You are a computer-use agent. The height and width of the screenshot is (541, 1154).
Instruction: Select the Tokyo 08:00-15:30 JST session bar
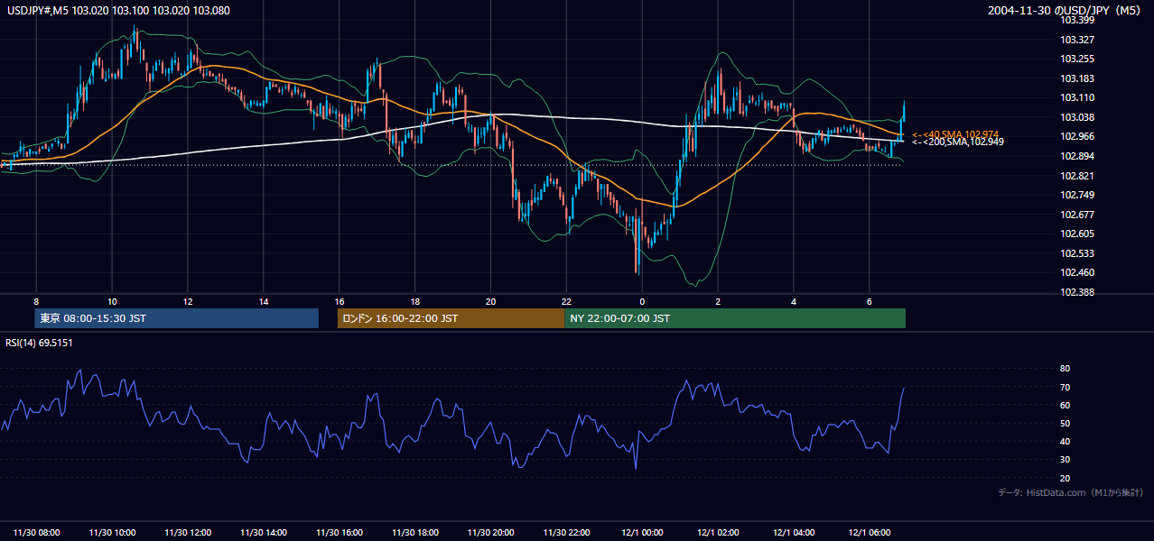(x=177, y=318)
